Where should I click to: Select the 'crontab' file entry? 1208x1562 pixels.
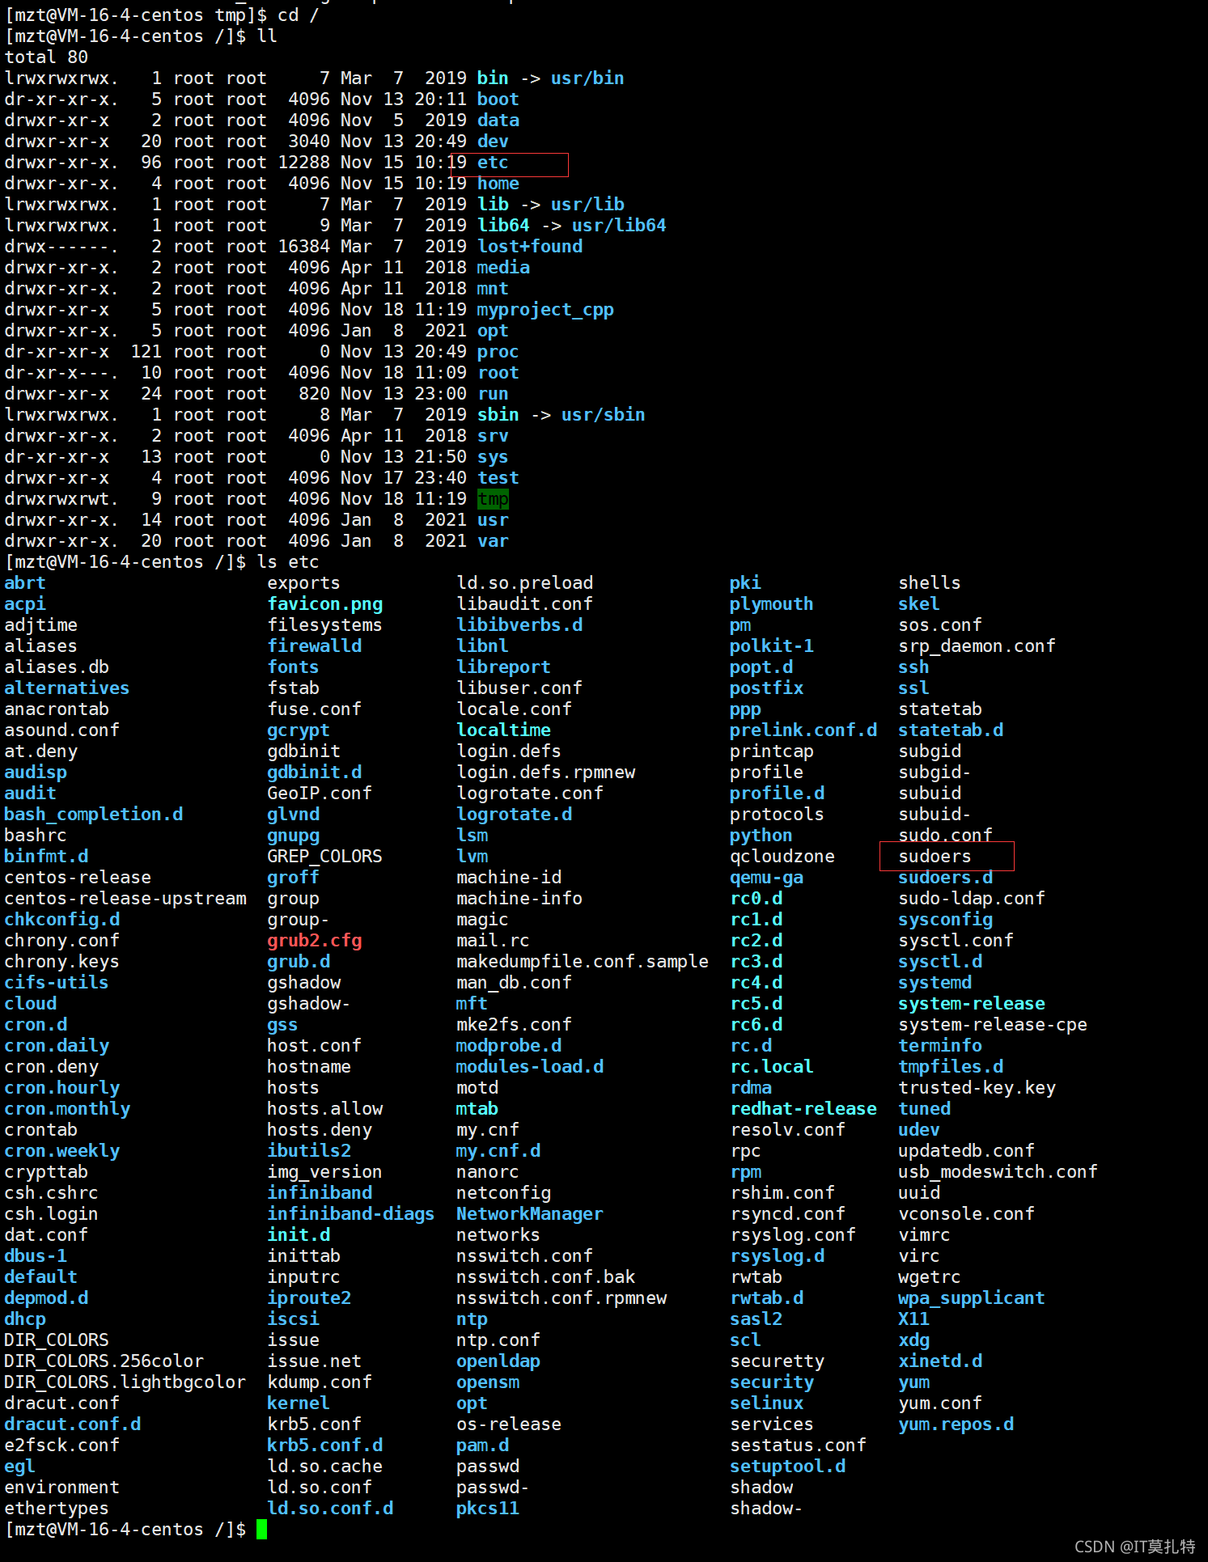[40, 1130]
